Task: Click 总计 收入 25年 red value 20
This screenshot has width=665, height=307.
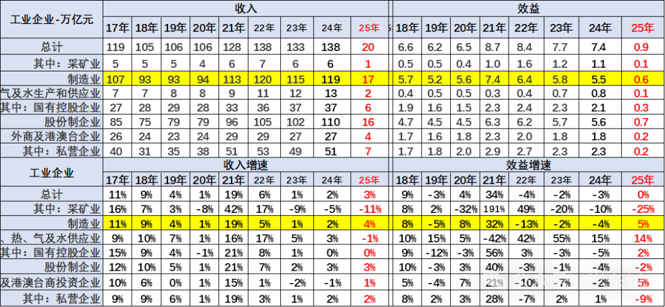Action: click(369, 47)
